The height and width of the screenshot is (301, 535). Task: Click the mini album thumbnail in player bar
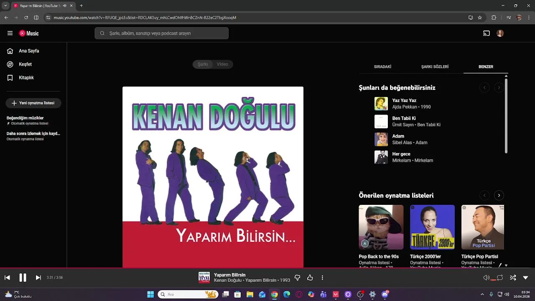point(204,278)
